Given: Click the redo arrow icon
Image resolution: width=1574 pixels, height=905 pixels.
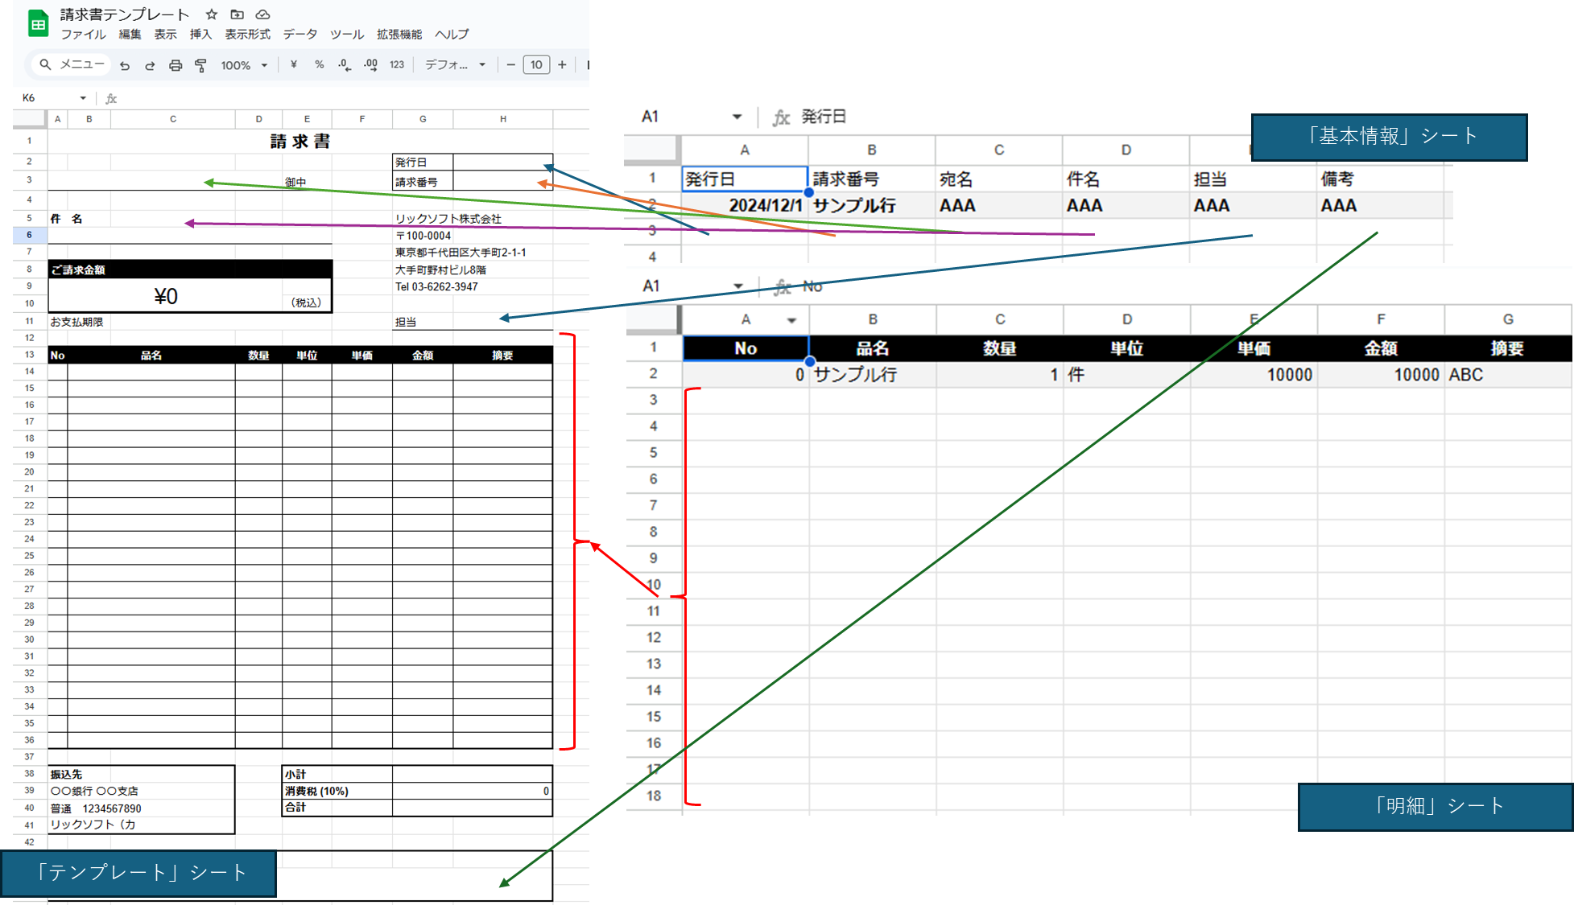Looking at the screenshot, I should 150,65.
